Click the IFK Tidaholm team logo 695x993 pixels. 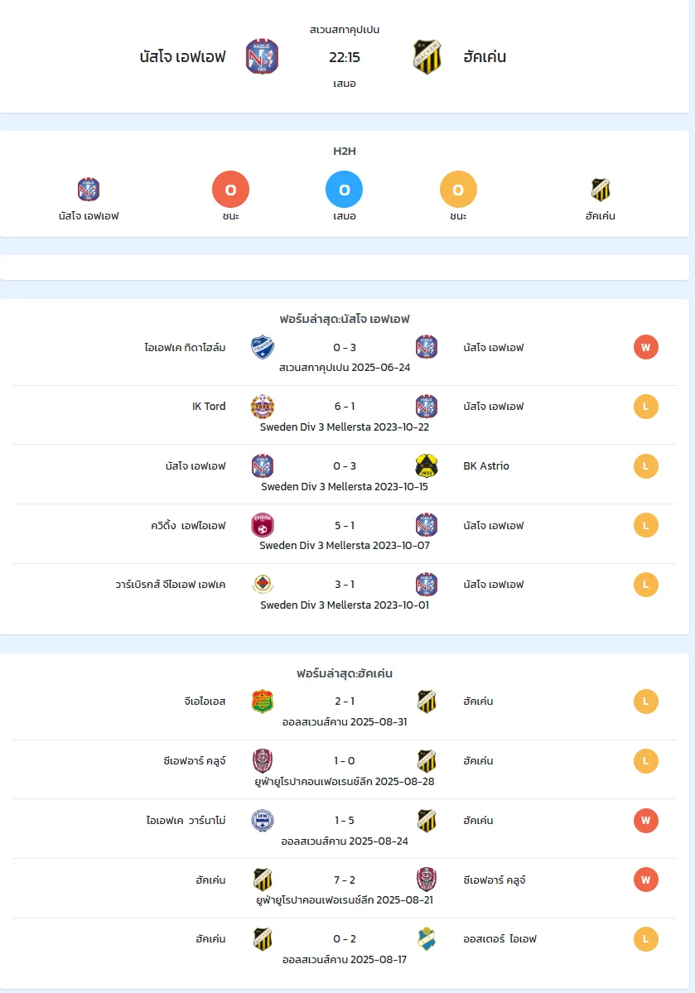tap(263, 347)
